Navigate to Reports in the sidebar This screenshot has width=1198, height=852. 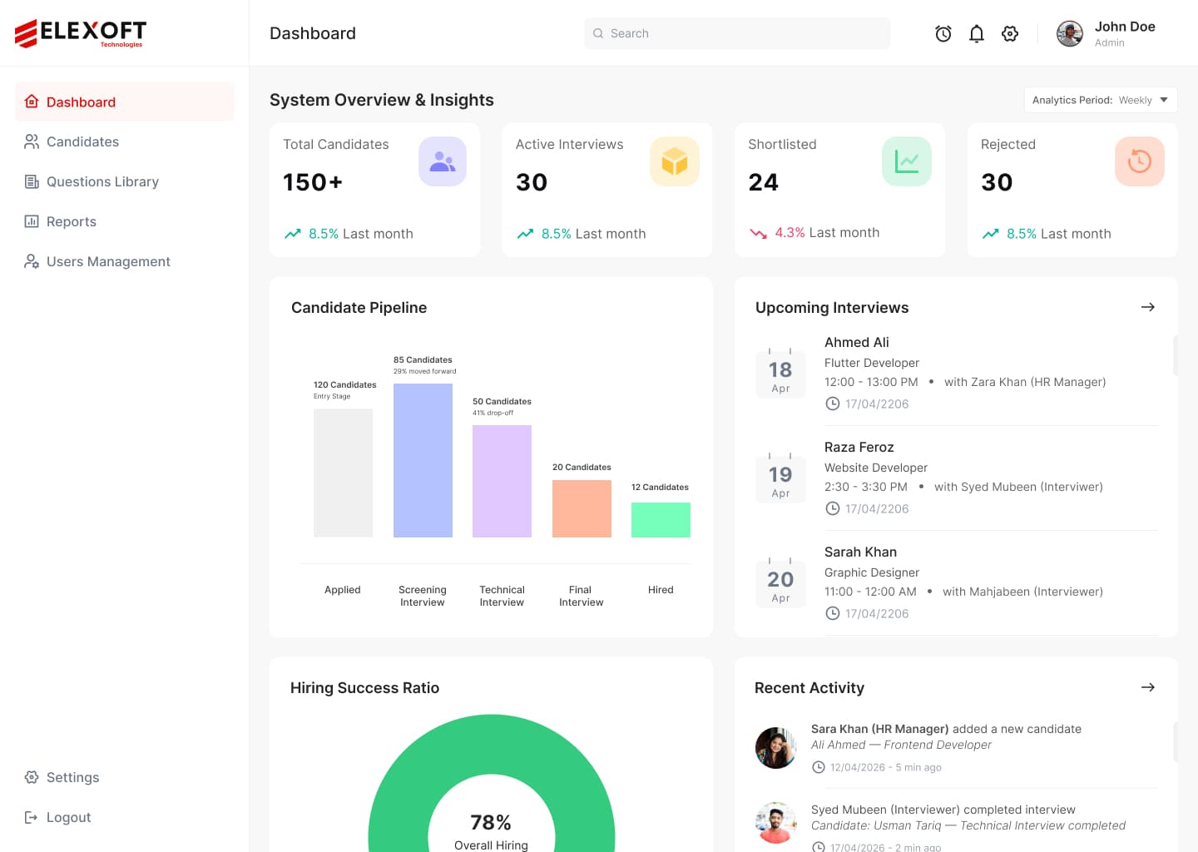pos(125,221)
